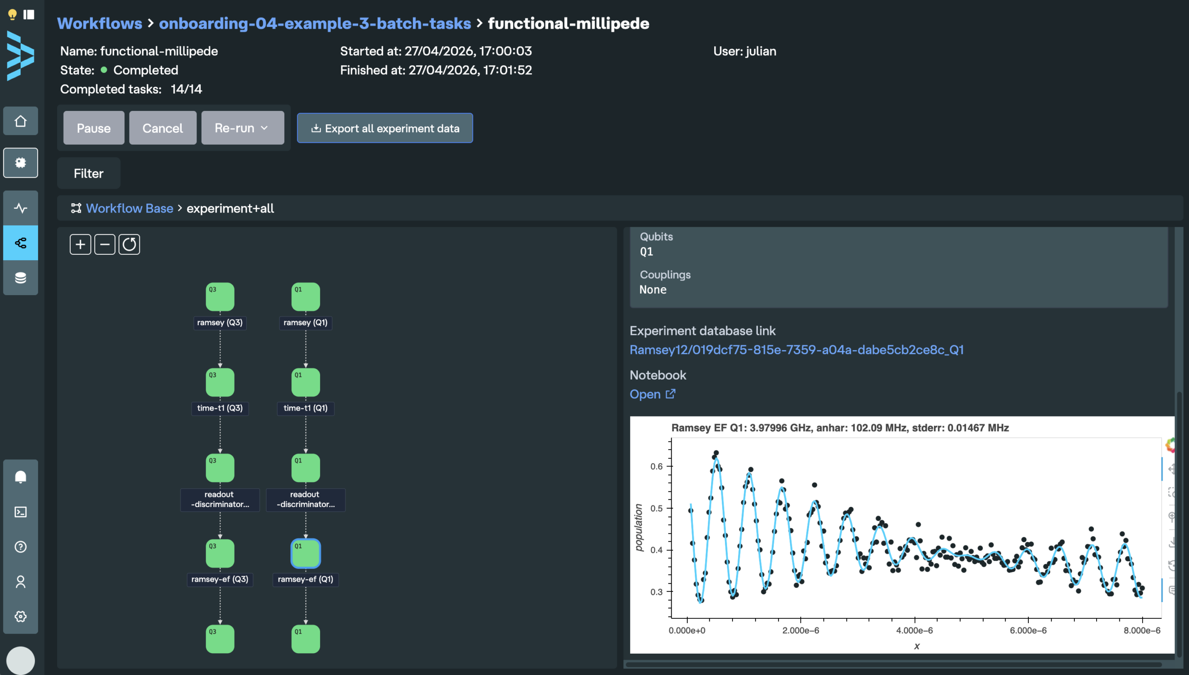The height and width of the screenshot is (675, 1189).
Task: Open the terminal console icon
Action: (20, 512)
